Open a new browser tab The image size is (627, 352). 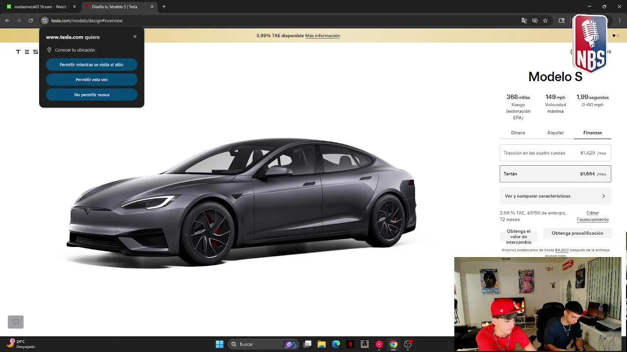point(164,7)
